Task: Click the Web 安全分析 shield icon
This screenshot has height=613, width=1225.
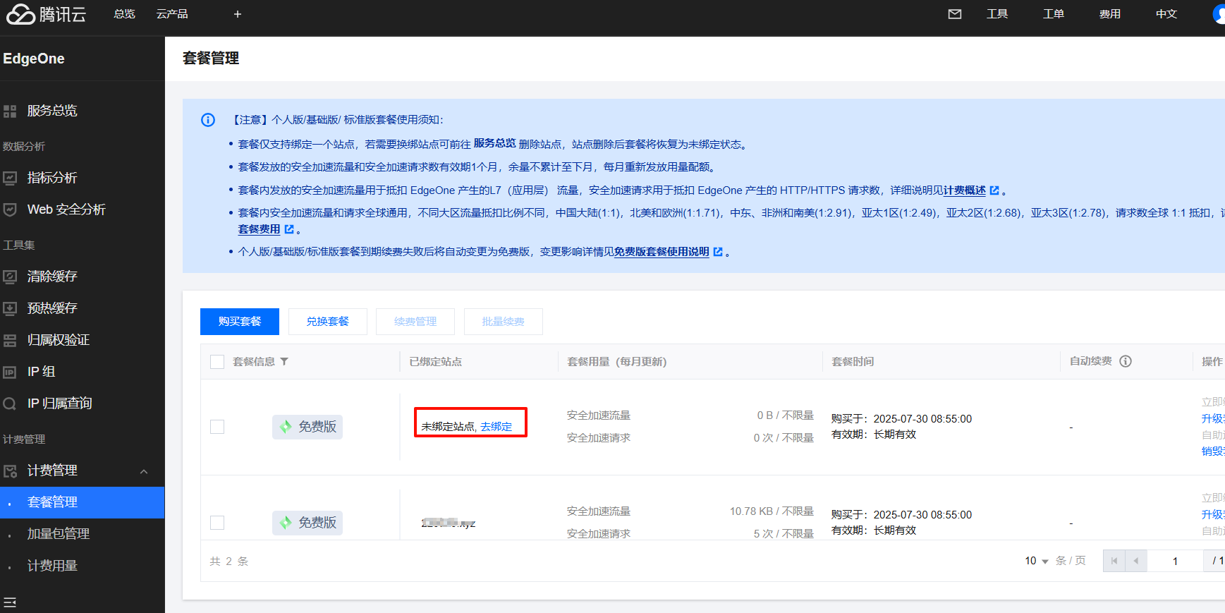Action: pos(10,210)
